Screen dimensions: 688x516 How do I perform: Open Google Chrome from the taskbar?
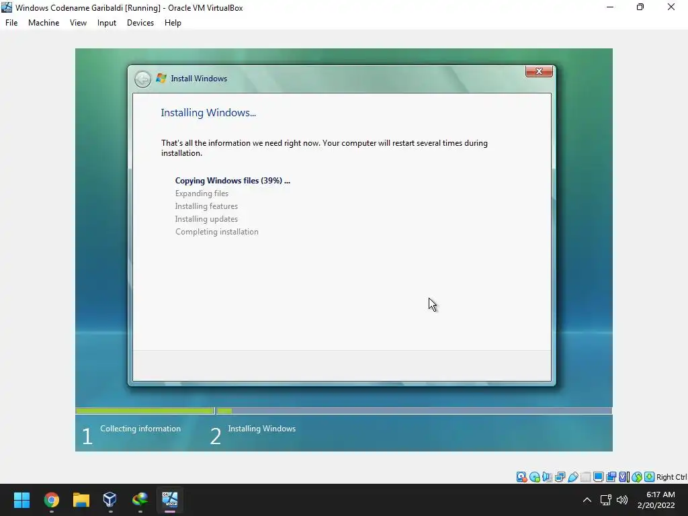pos(51,500)
